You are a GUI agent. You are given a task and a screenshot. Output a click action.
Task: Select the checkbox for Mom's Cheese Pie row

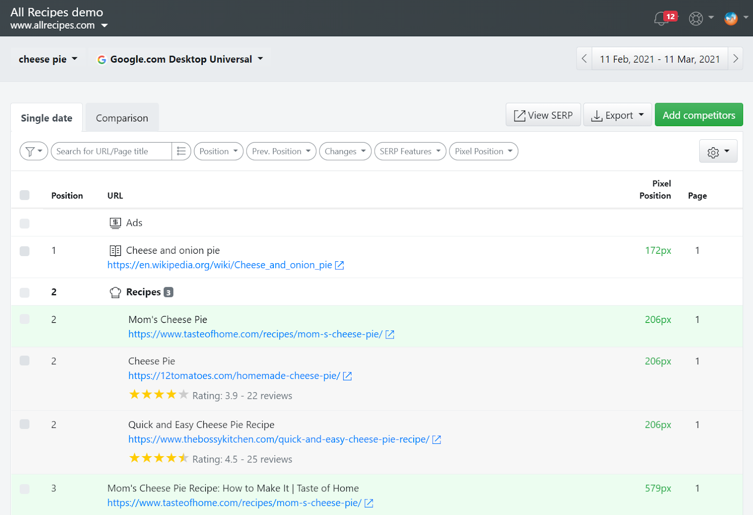click(x=24, y=319)
